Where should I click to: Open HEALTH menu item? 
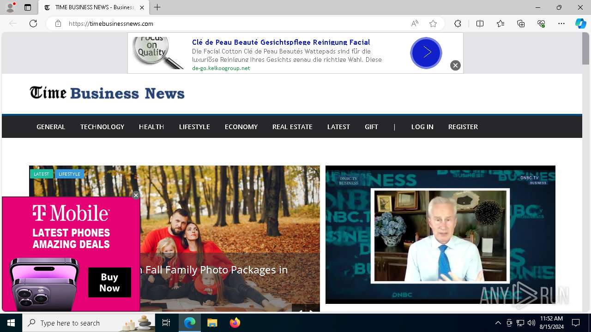click(x=151, y=127)
